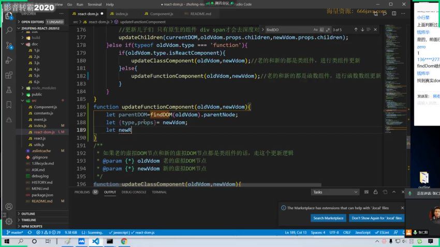This screenshot has height=247, width=440.
Task: Open errors and warnings in status bar
Action: coord(48,233)
